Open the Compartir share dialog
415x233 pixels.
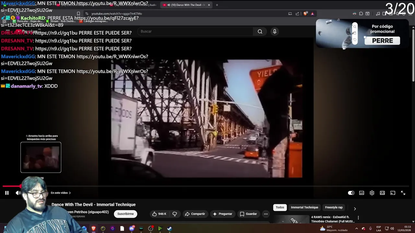195,214
